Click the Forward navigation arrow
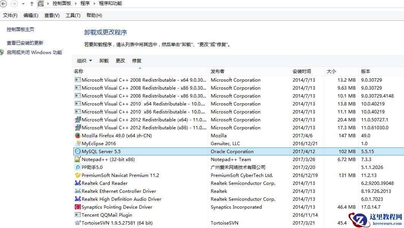Image resolution: width=404 pixels, height=228 pixels. click(14, 3)
